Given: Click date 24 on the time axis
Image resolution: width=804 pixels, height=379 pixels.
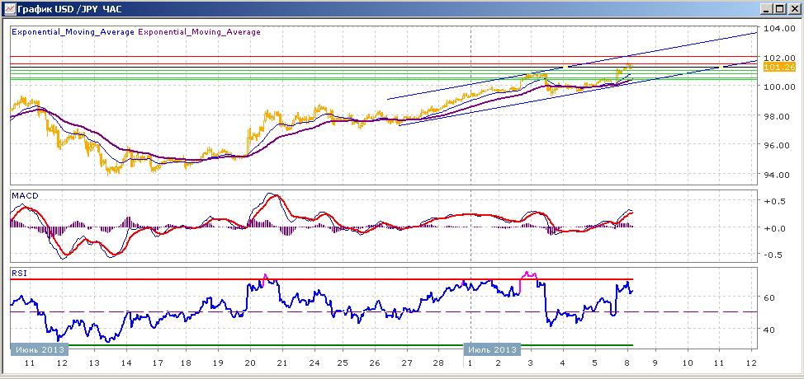Looking at the screenshot, I should click(x=314, y=363).
